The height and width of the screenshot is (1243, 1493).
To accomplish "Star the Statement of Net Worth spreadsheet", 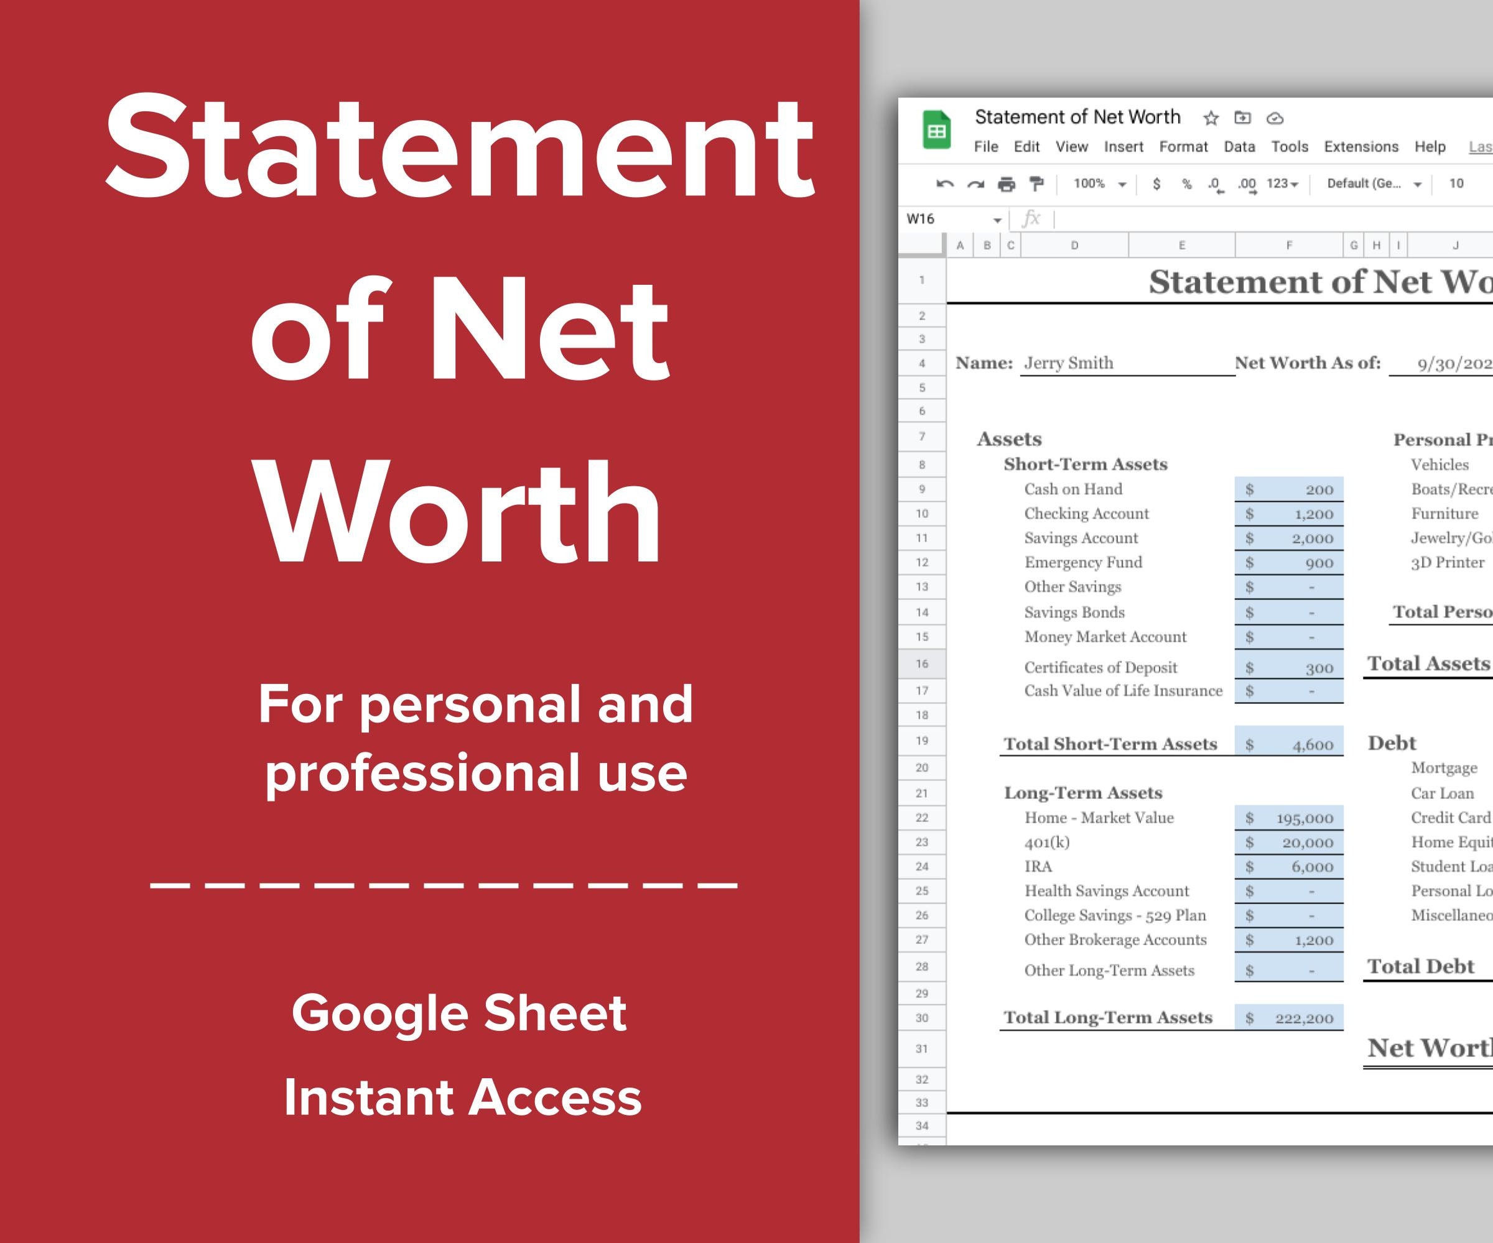I will [x=1211, y=118].
